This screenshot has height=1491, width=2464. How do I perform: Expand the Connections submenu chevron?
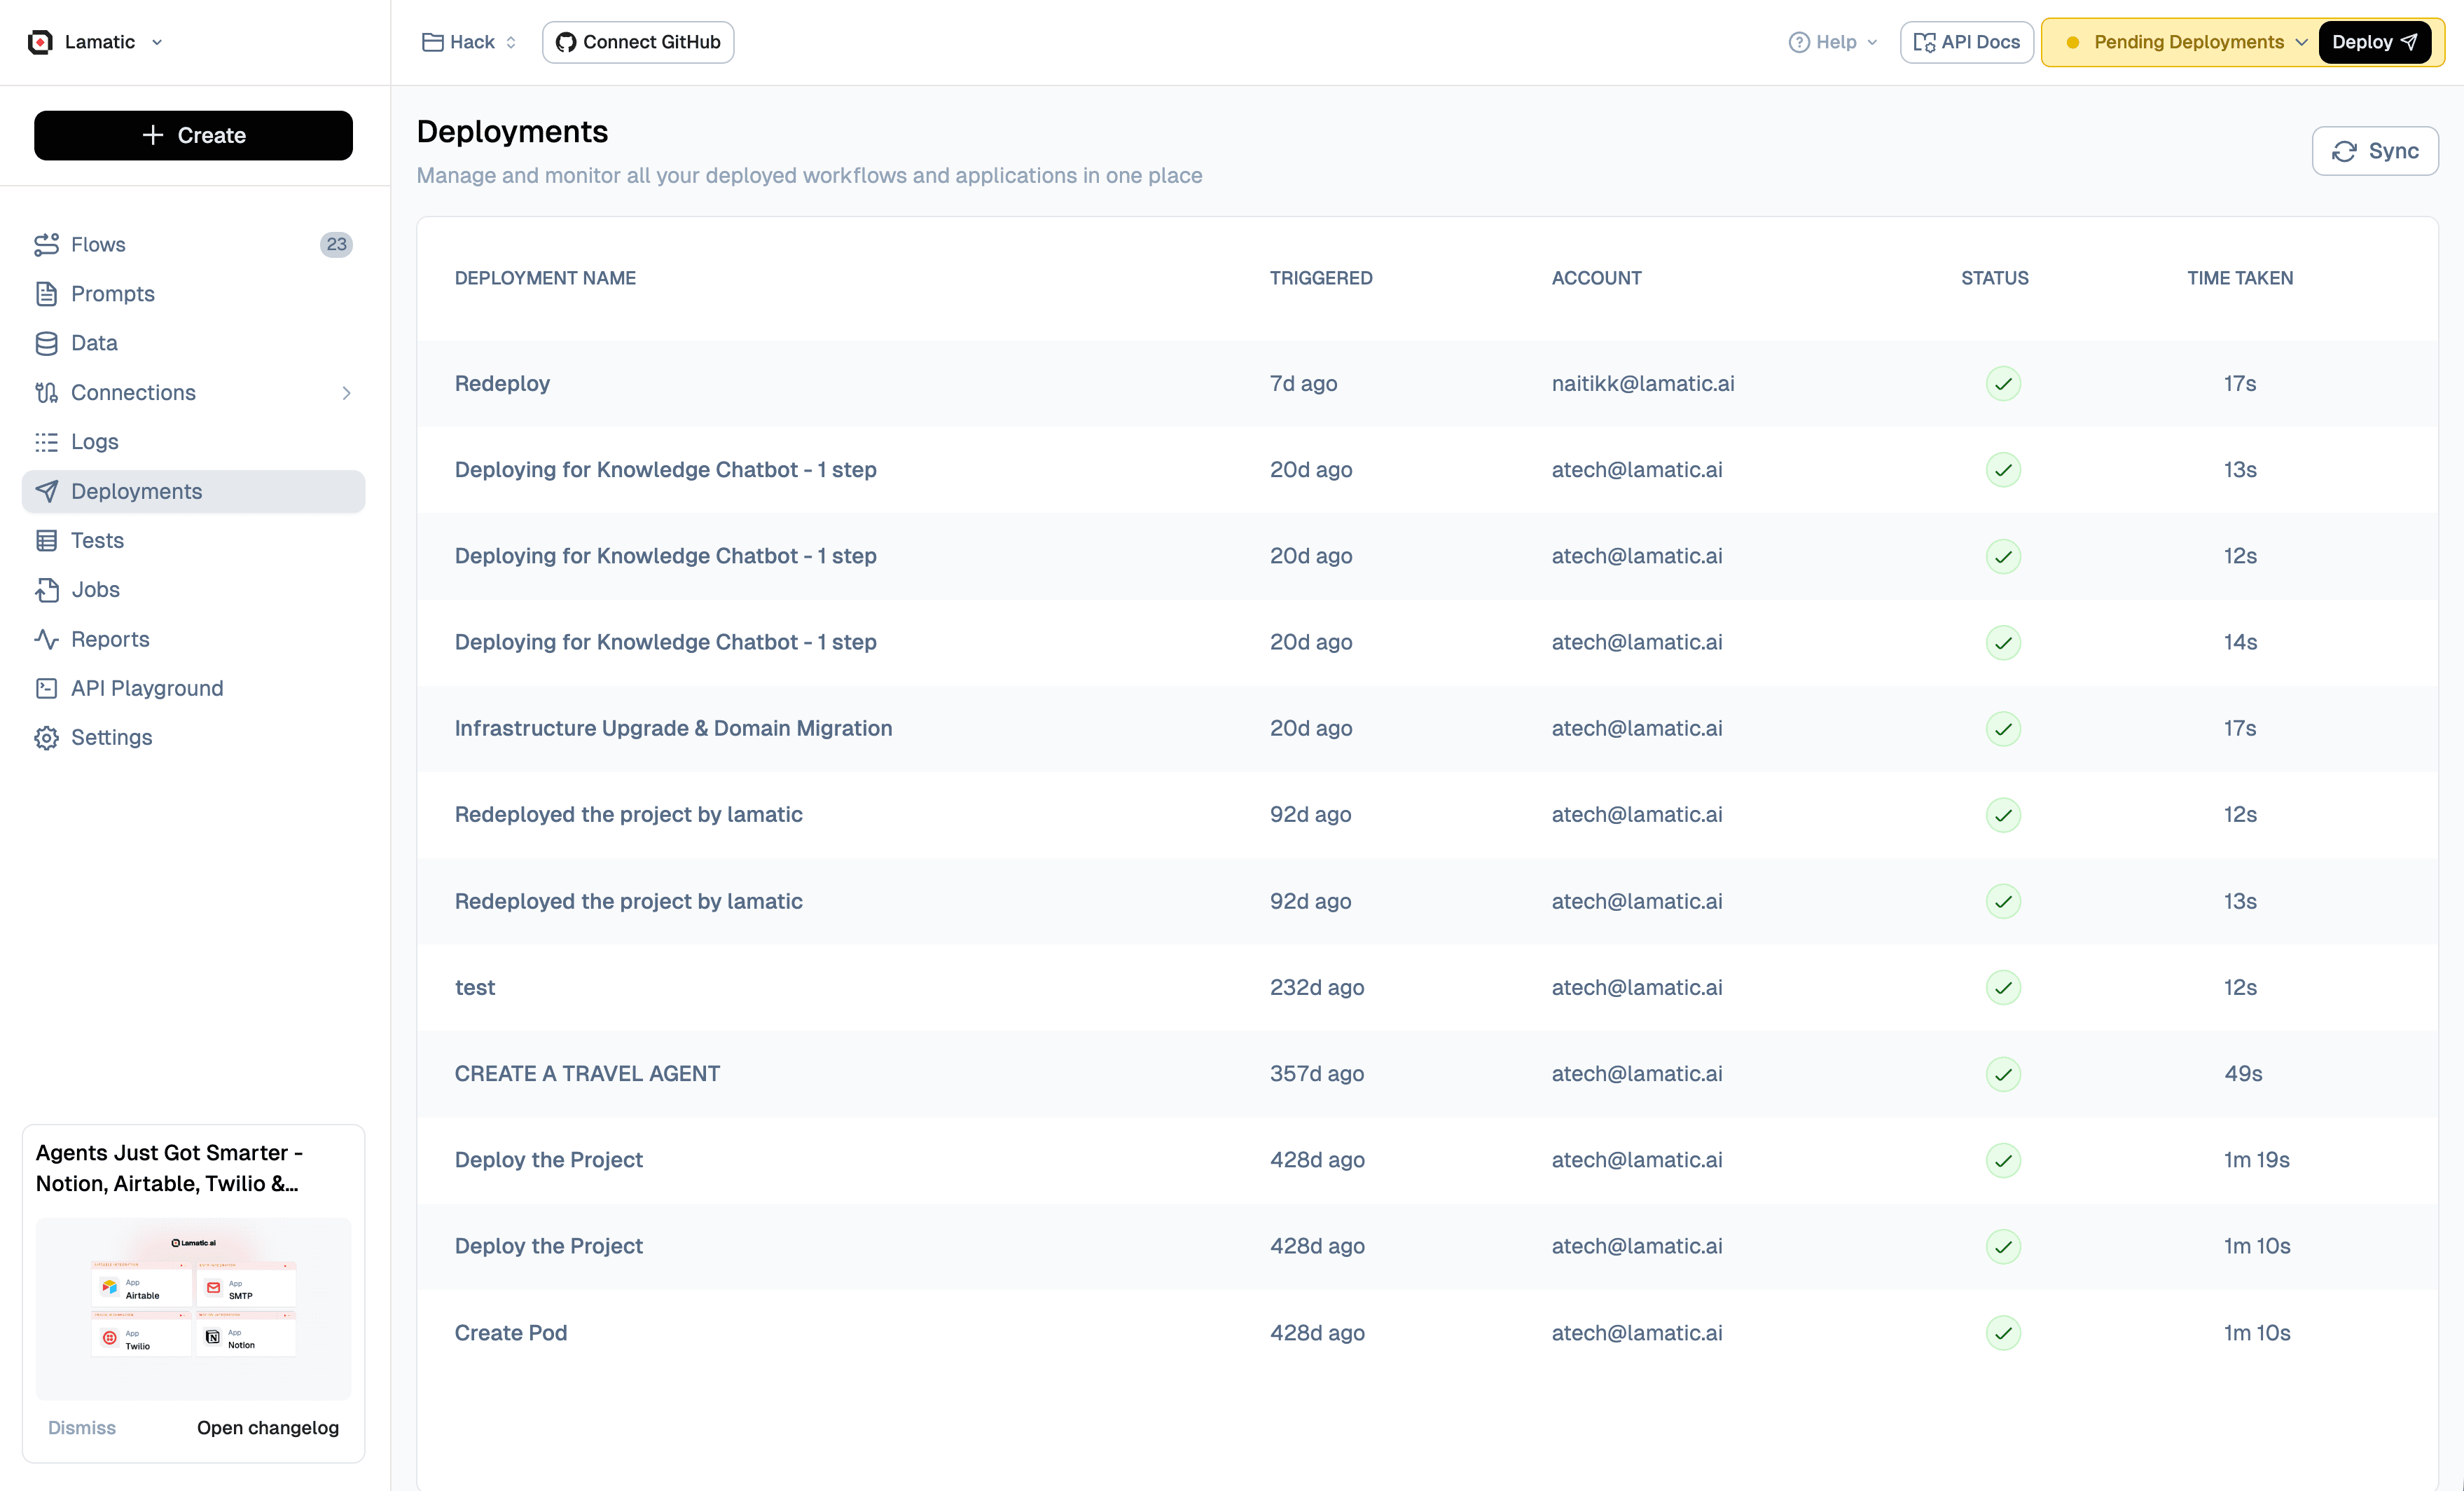coord(346,392)
